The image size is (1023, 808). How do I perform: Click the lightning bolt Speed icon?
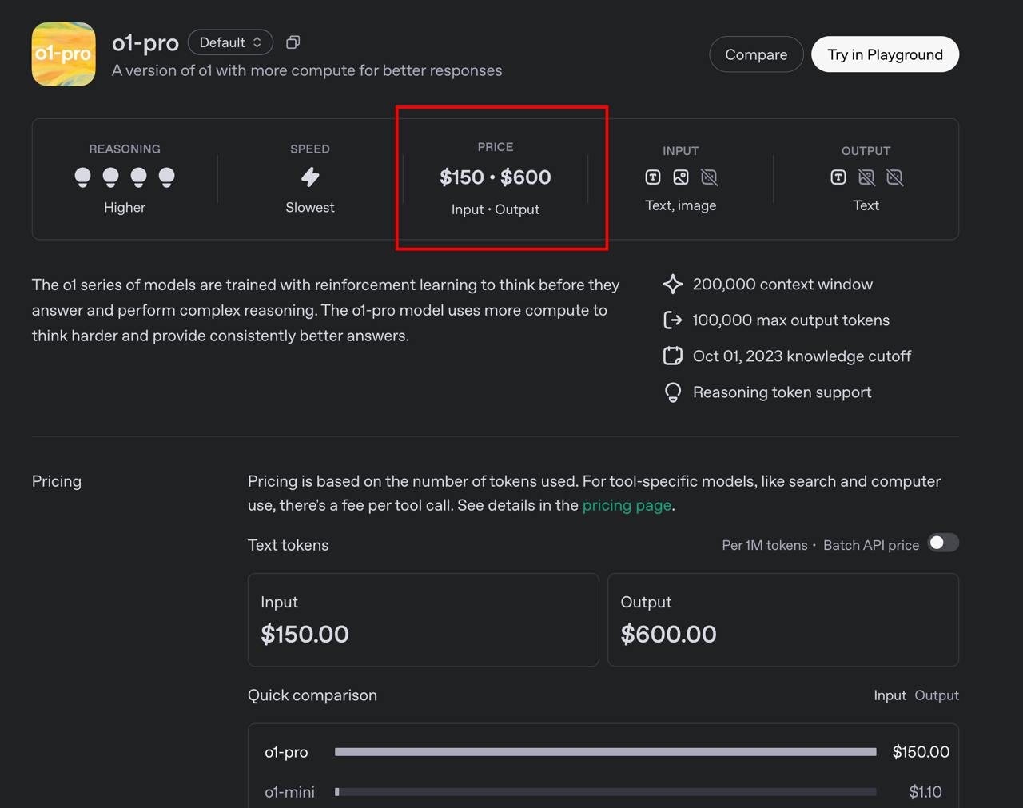point(310,177)
